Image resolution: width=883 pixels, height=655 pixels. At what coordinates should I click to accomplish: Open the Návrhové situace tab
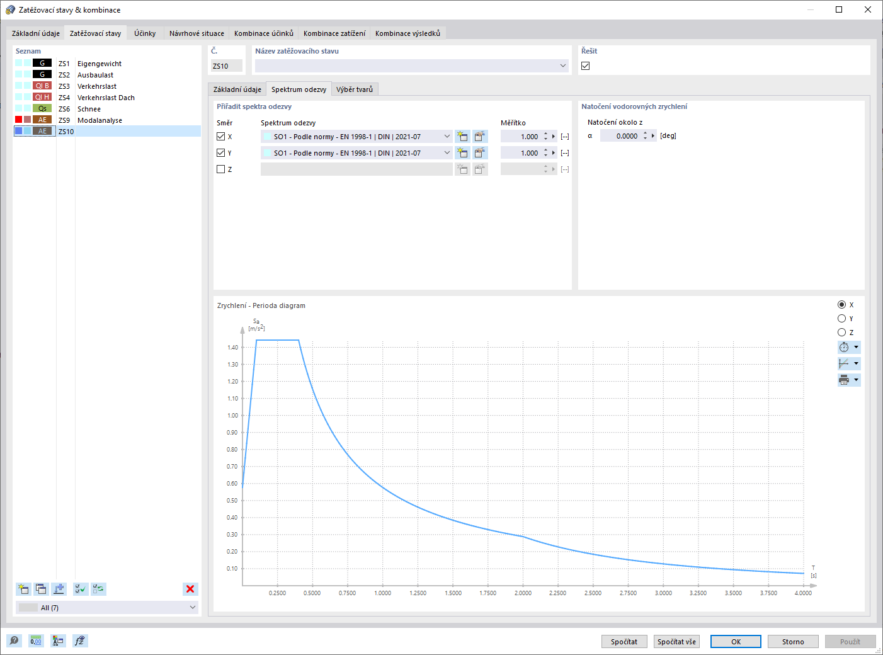[197, 33]
